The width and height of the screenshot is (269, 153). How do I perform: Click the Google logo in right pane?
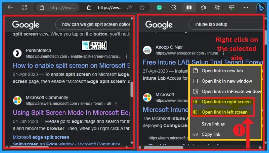[x=159, y=25]
